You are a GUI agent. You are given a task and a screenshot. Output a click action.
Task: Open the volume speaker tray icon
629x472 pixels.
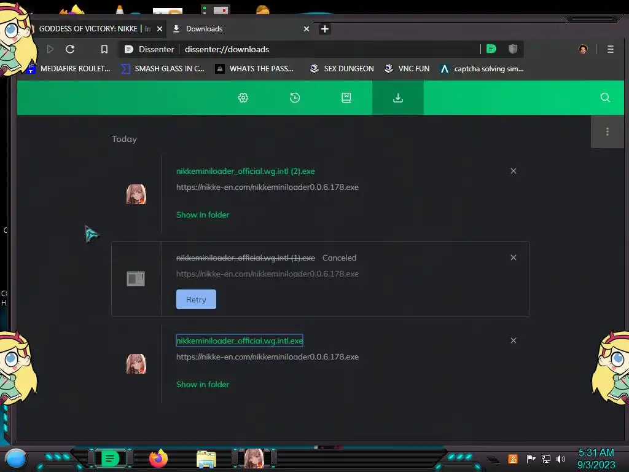561,458
